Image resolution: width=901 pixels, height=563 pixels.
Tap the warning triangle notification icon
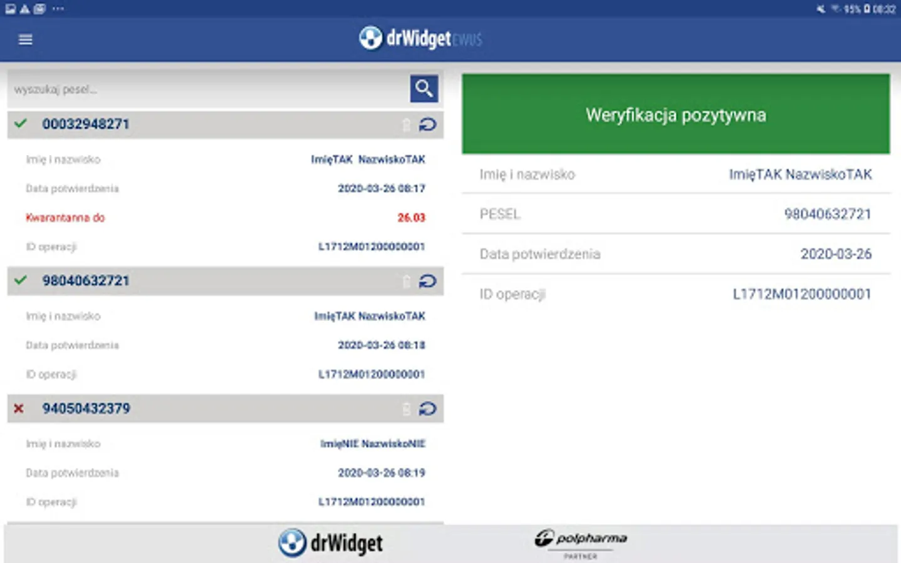[24, 9]
